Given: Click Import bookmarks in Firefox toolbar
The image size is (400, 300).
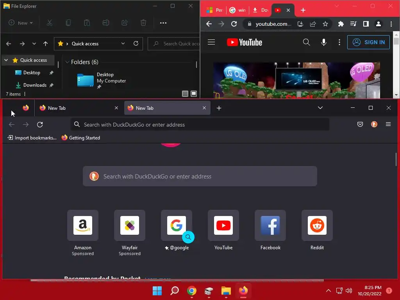Looking at the screenshot, I should coord(32,138).
